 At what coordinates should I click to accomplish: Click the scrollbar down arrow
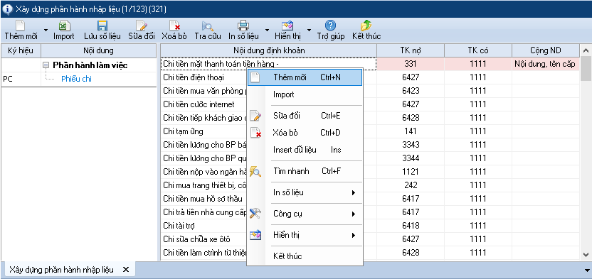point(586,255)
